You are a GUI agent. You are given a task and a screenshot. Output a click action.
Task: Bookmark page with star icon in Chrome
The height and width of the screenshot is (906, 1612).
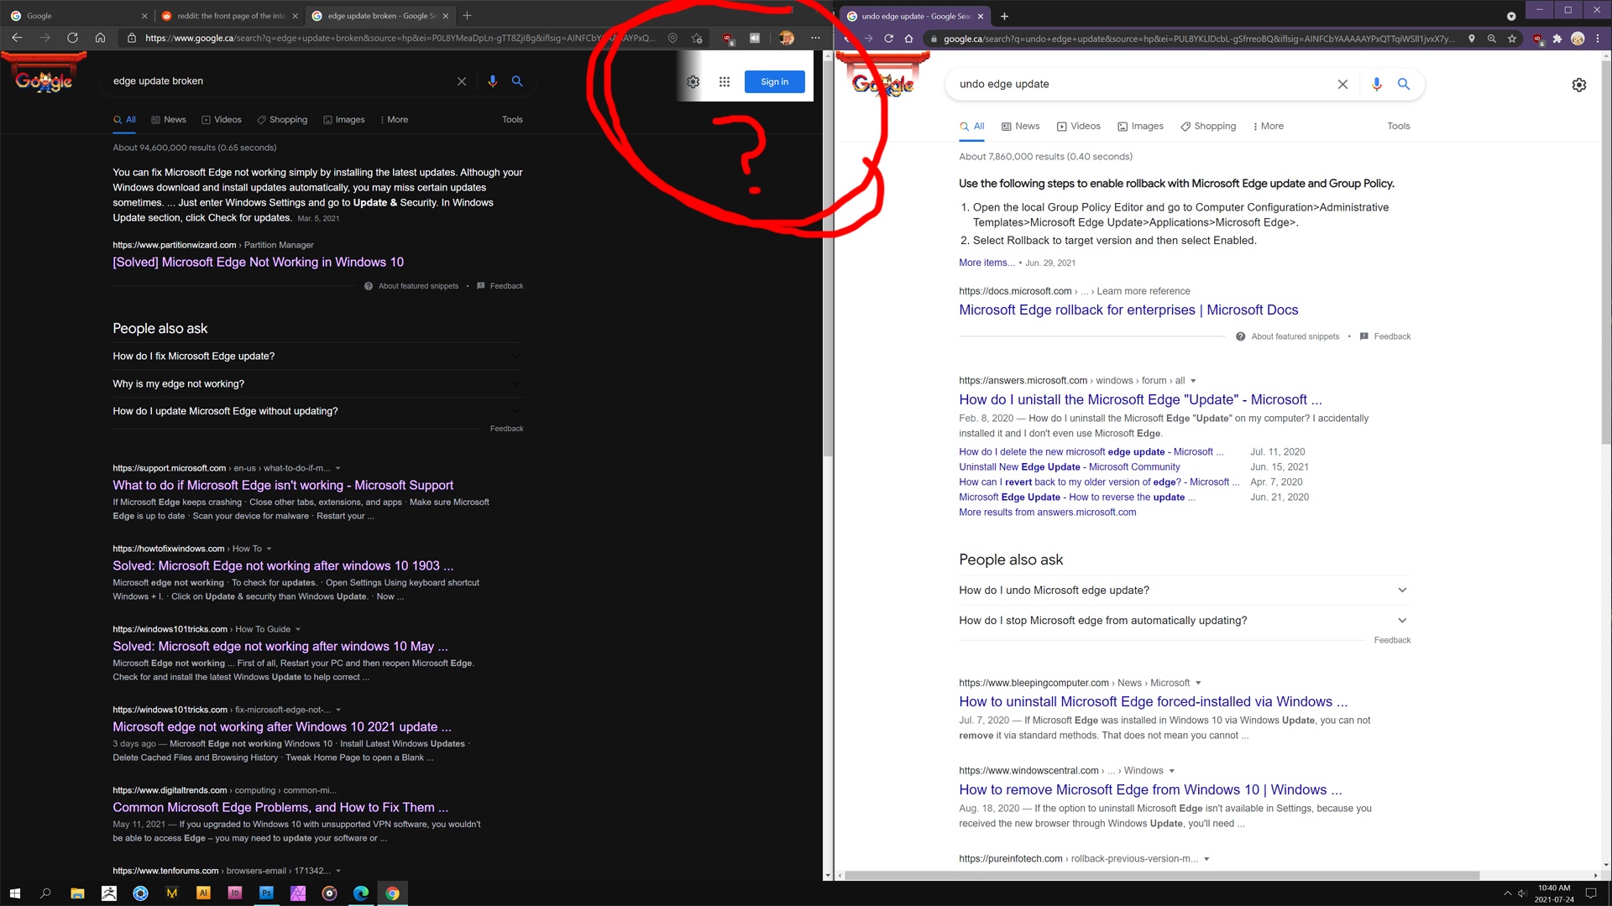[x=1512, y=39]
